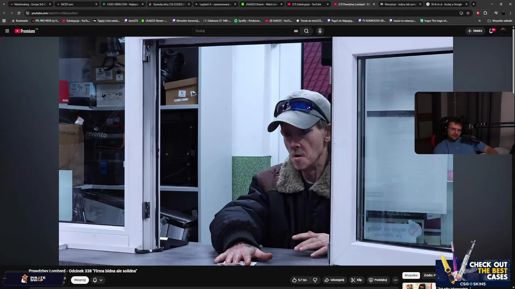Like the video (5,7 tys.)
Screen dimensions: 515x289
click(x=300, y=280)
